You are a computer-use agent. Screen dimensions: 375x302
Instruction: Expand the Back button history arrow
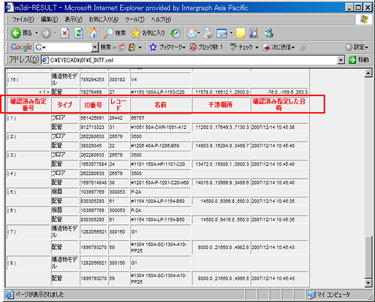click(x=36, y=33)
